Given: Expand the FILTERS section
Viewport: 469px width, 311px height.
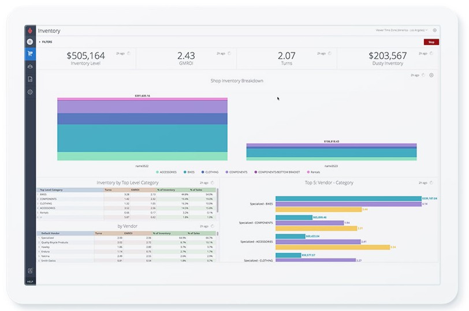Looking at the screenshot, I should [x=46, y=42].
